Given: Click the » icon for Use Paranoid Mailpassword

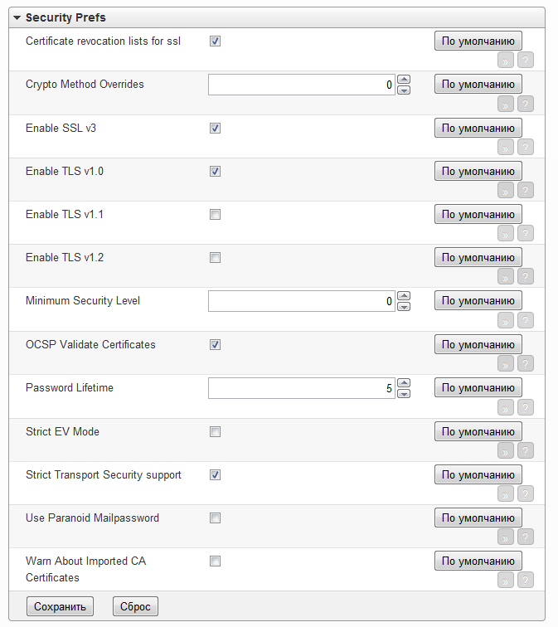Looking at the screenshot, I should pos(505,537).
